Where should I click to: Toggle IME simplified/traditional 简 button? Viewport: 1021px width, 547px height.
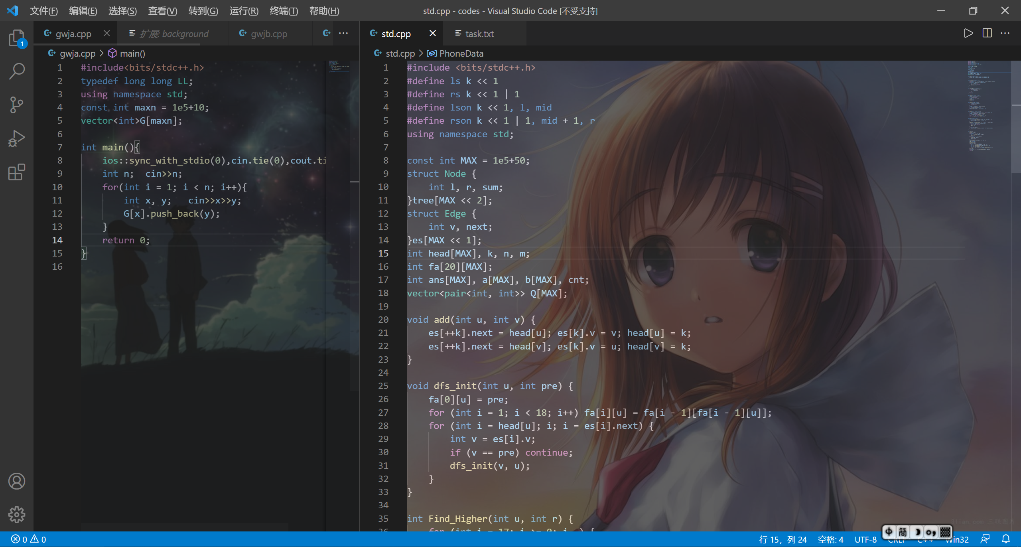coord(903,532)
